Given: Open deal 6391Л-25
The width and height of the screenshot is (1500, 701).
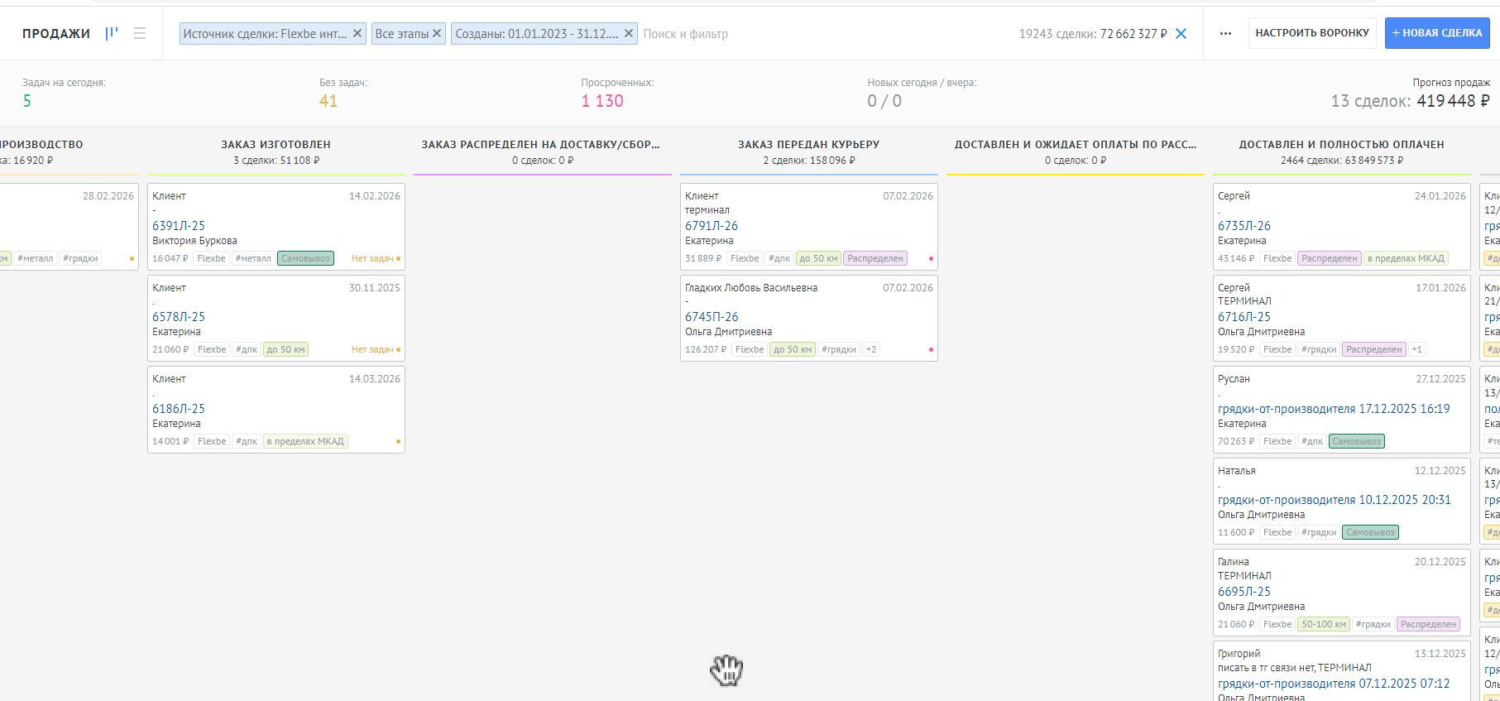Looking at the screenshot, I should pyautogui.click(x=179, y=226).
